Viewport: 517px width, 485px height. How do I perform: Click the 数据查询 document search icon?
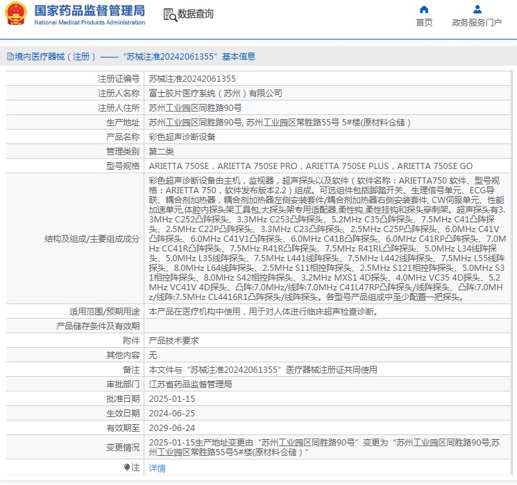[169, 15]
